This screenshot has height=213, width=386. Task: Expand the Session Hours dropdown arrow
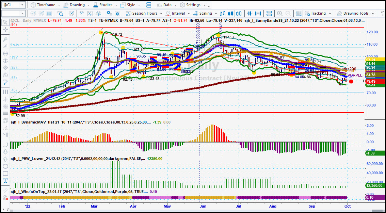(x=161, y=14)
